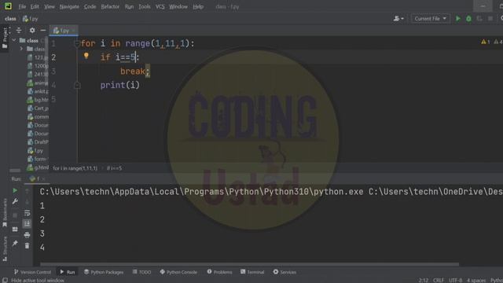
Task: Open the Services tool window
Action: tap(285, 272)
